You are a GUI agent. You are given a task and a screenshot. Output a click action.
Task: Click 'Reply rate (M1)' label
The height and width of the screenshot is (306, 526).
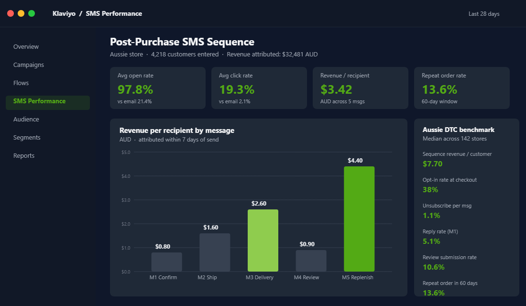pos(440,231)
